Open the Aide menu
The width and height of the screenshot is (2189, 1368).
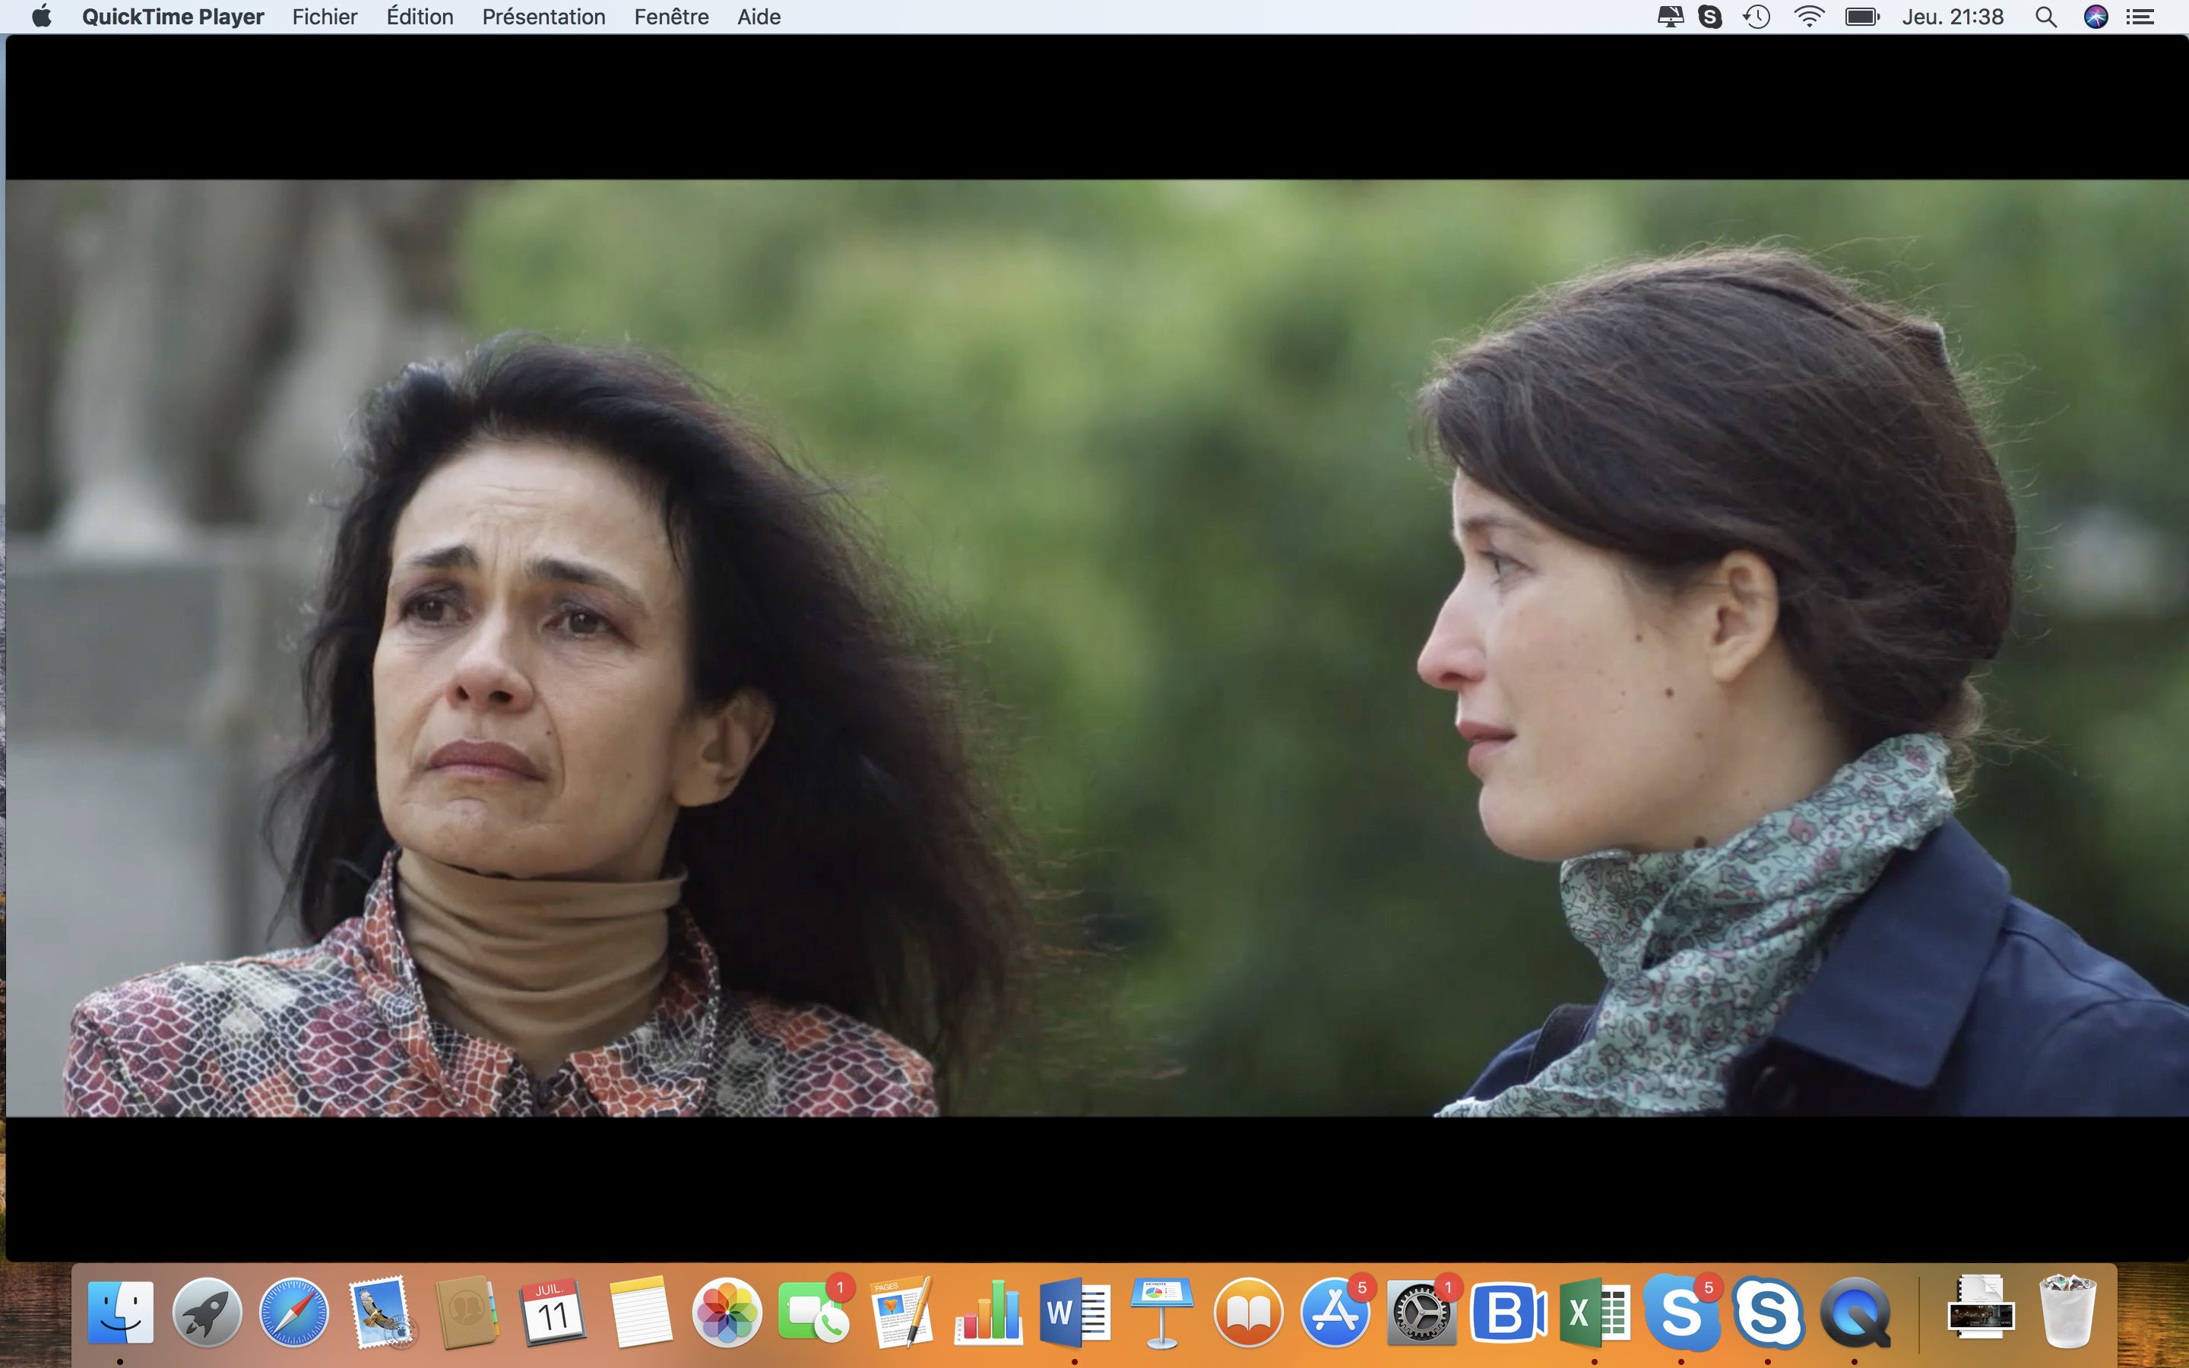[758, 16]
